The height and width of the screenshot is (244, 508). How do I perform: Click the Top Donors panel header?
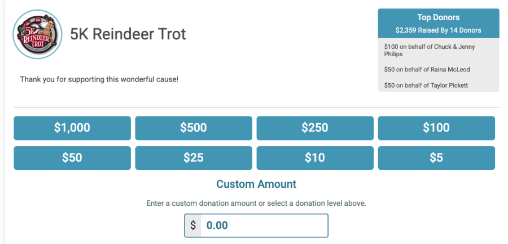438,17
